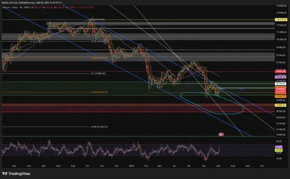Select the Fibonacci 0,618 (60 305,55) level label
290x179 pixels.
[99, 92]
